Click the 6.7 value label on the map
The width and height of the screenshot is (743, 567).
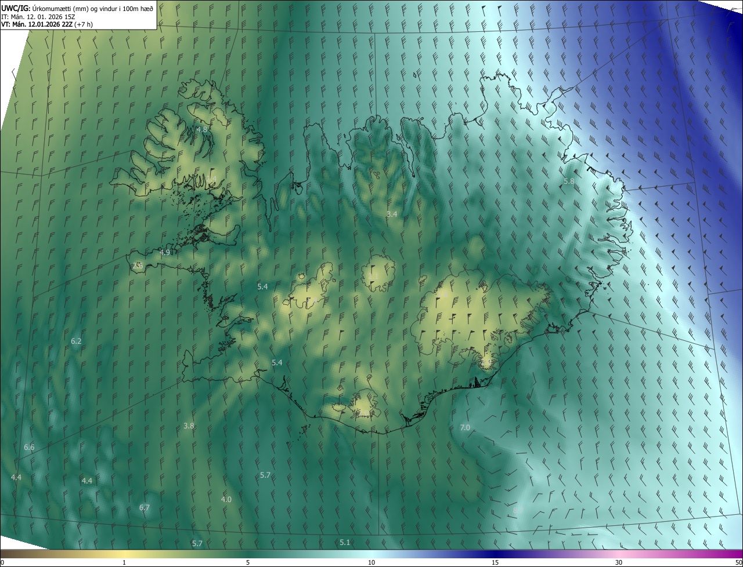pyautogui.click(x=145, y=508)
